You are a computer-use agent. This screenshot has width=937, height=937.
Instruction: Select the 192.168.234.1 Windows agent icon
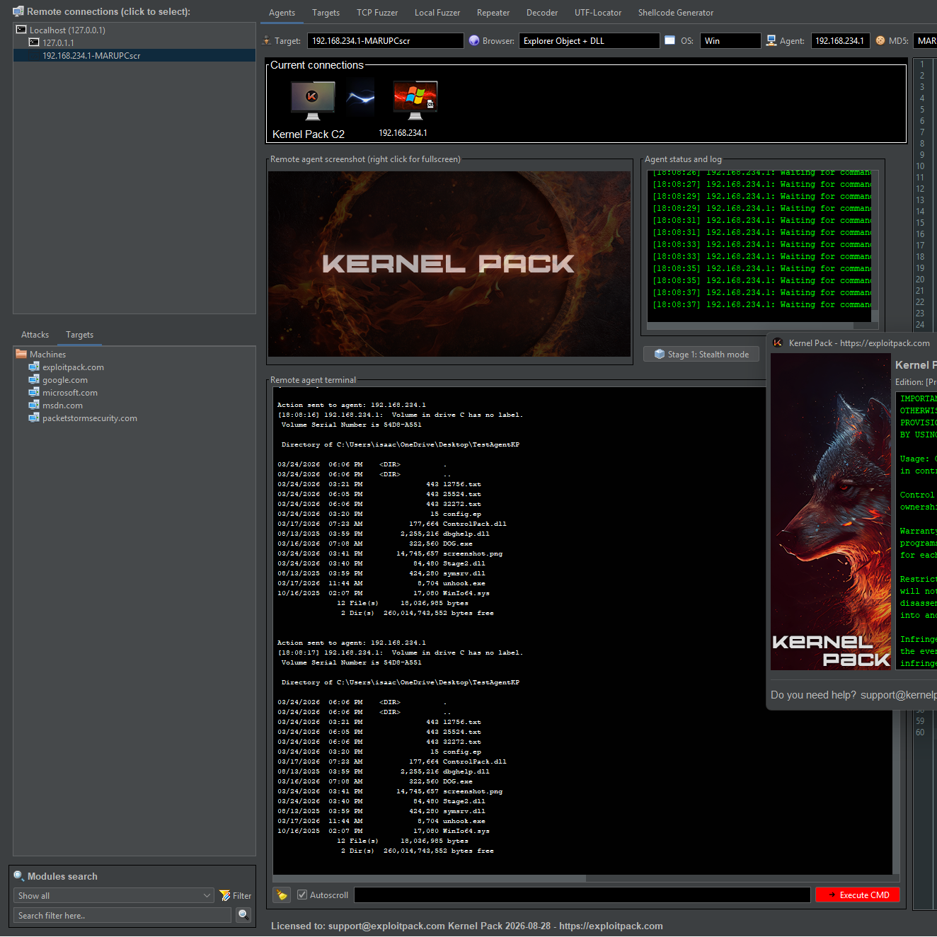point(415,100)
